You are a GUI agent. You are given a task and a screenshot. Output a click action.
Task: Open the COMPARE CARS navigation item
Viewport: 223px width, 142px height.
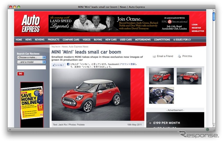[x=71, y=40]
